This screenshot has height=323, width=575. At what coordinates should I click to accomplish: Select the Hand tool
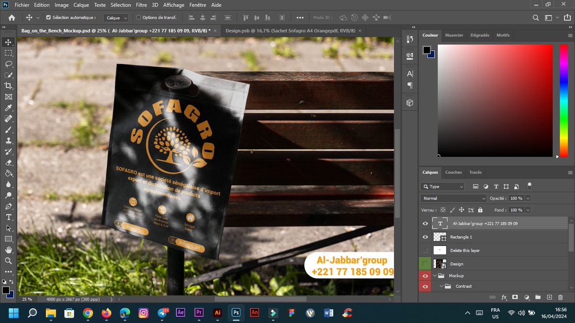click(x=9, y=250)
